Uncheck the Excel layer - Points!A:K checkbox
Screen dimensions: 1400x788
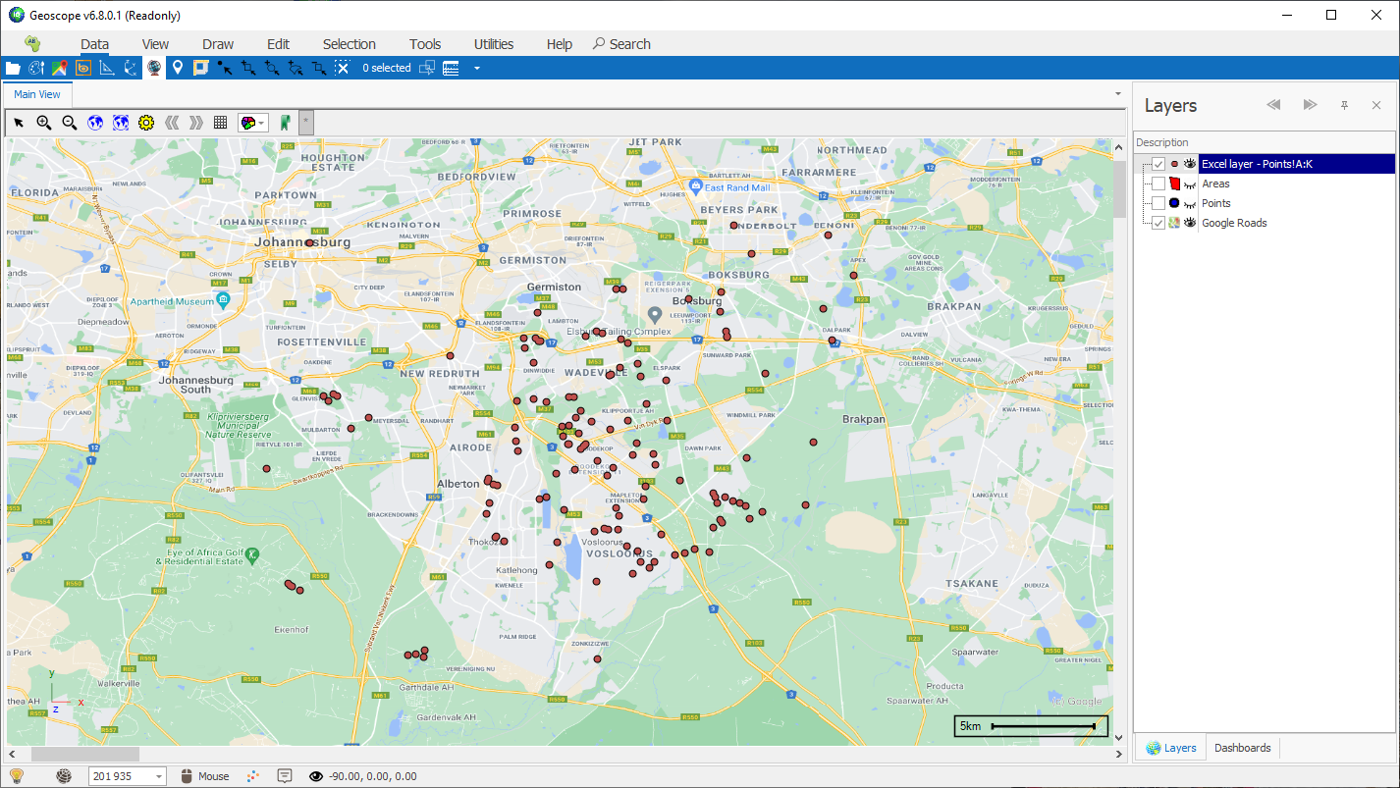(x=1158, y=164)
